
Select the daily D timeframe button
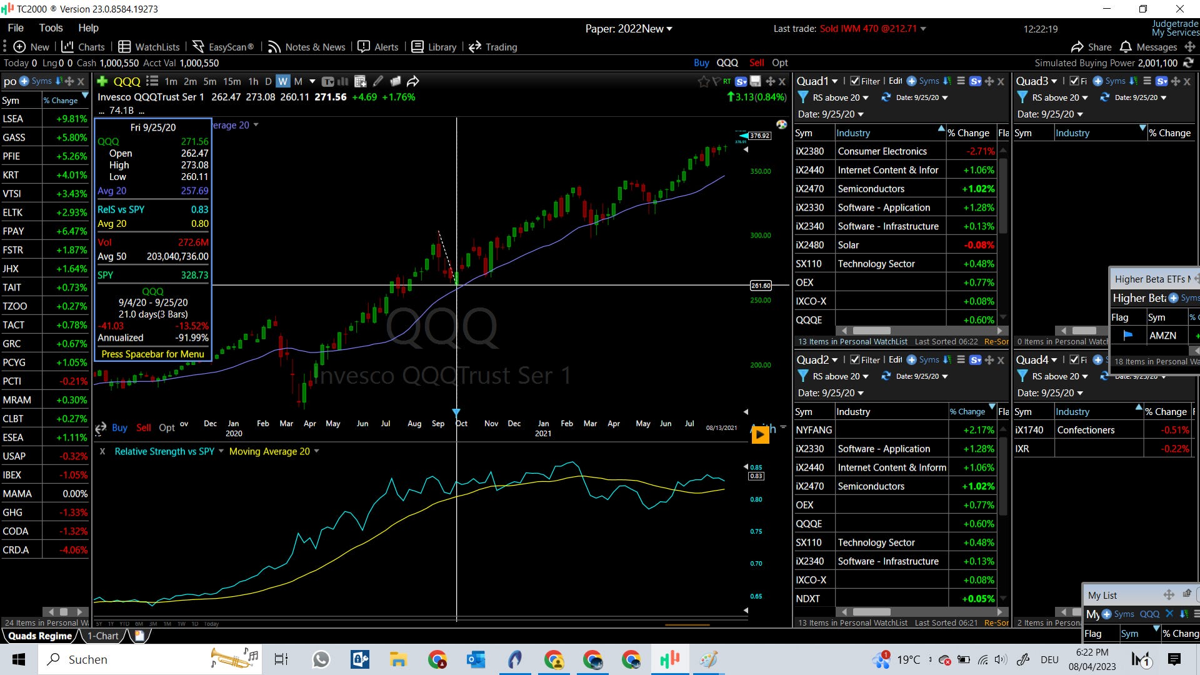click(x=268, y=81)
